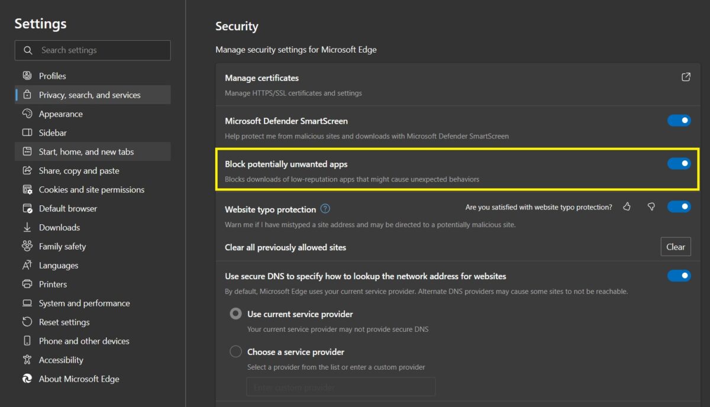
Task: Click the Clear button for allowed sites
Action: click(676, 247)
